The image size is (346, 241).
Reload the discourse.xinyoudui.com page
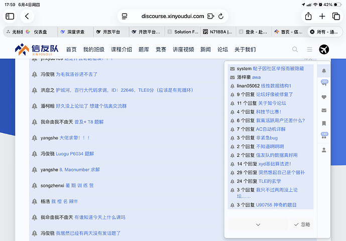point(221,16)
